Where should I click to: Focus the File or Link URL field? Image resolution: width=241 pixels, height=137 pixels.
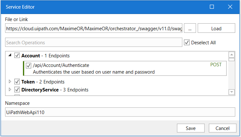(x=94, y=28)
